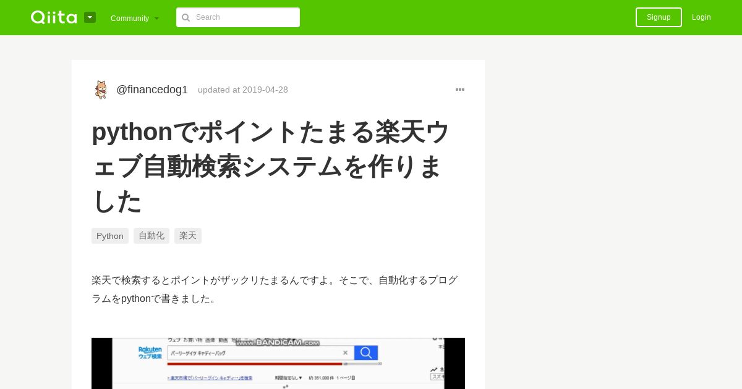The image size is (742, 389).
Task: Click the magnifier icon in search box
Action: (185, 17)
